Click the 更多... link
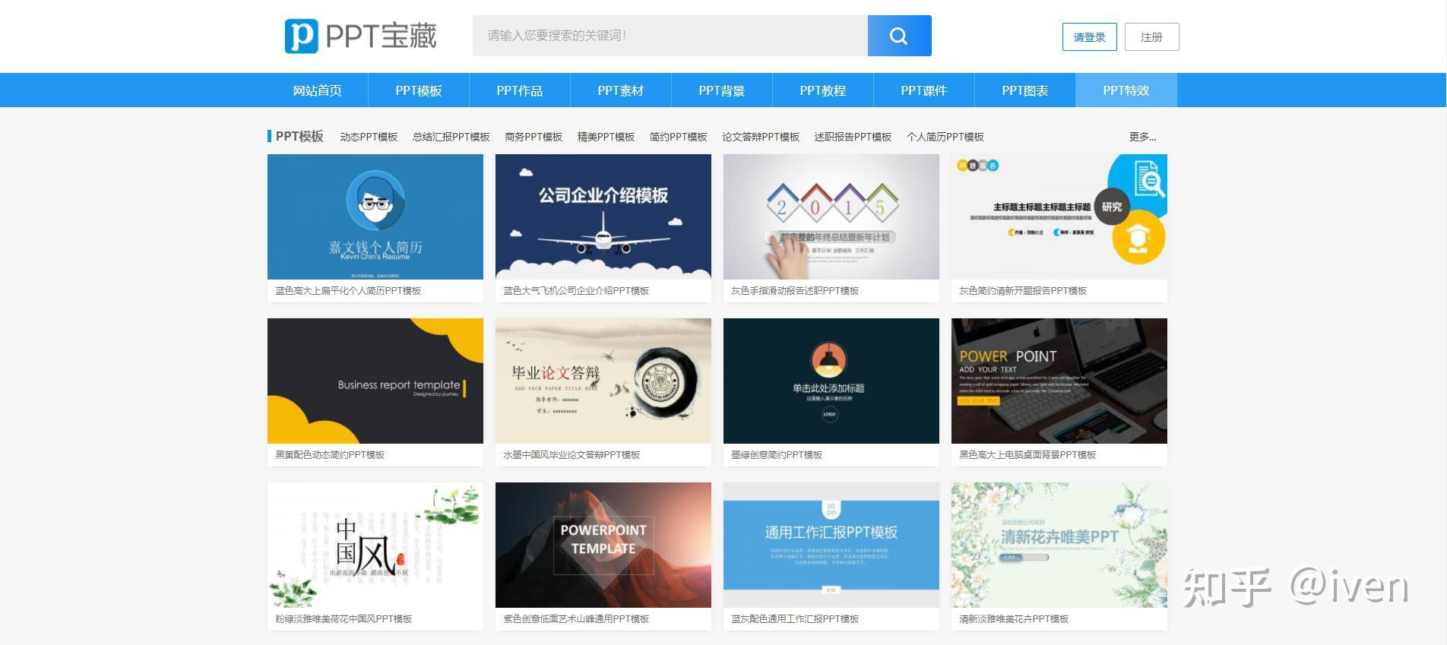Image resolution: width=1447 pixels, height=645 pixels. [x=1142, y=137]
